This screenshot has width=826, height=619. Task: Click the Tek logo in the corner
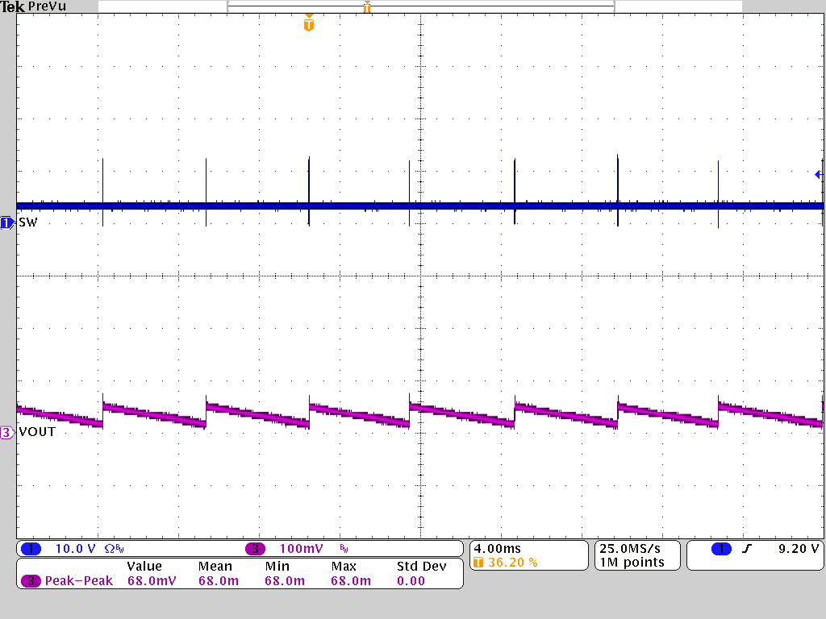14,6
